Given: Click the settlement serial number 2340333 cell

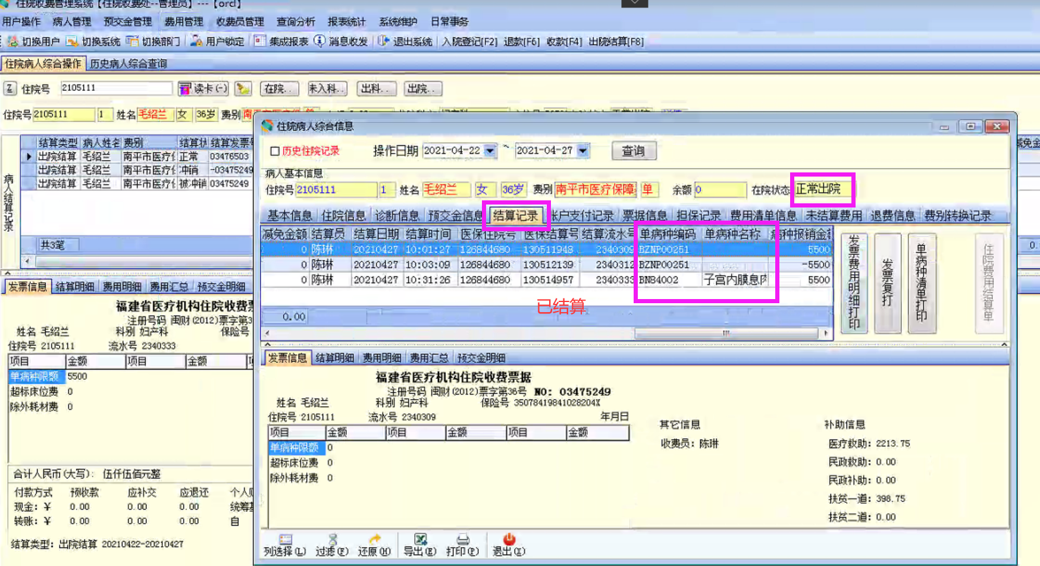Looking at the screenshot, I should [607, 280].
